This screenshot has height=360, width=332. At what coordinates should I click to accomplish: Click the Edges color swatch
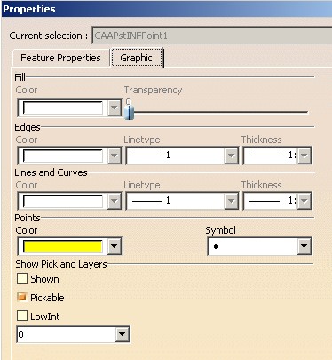63,156
